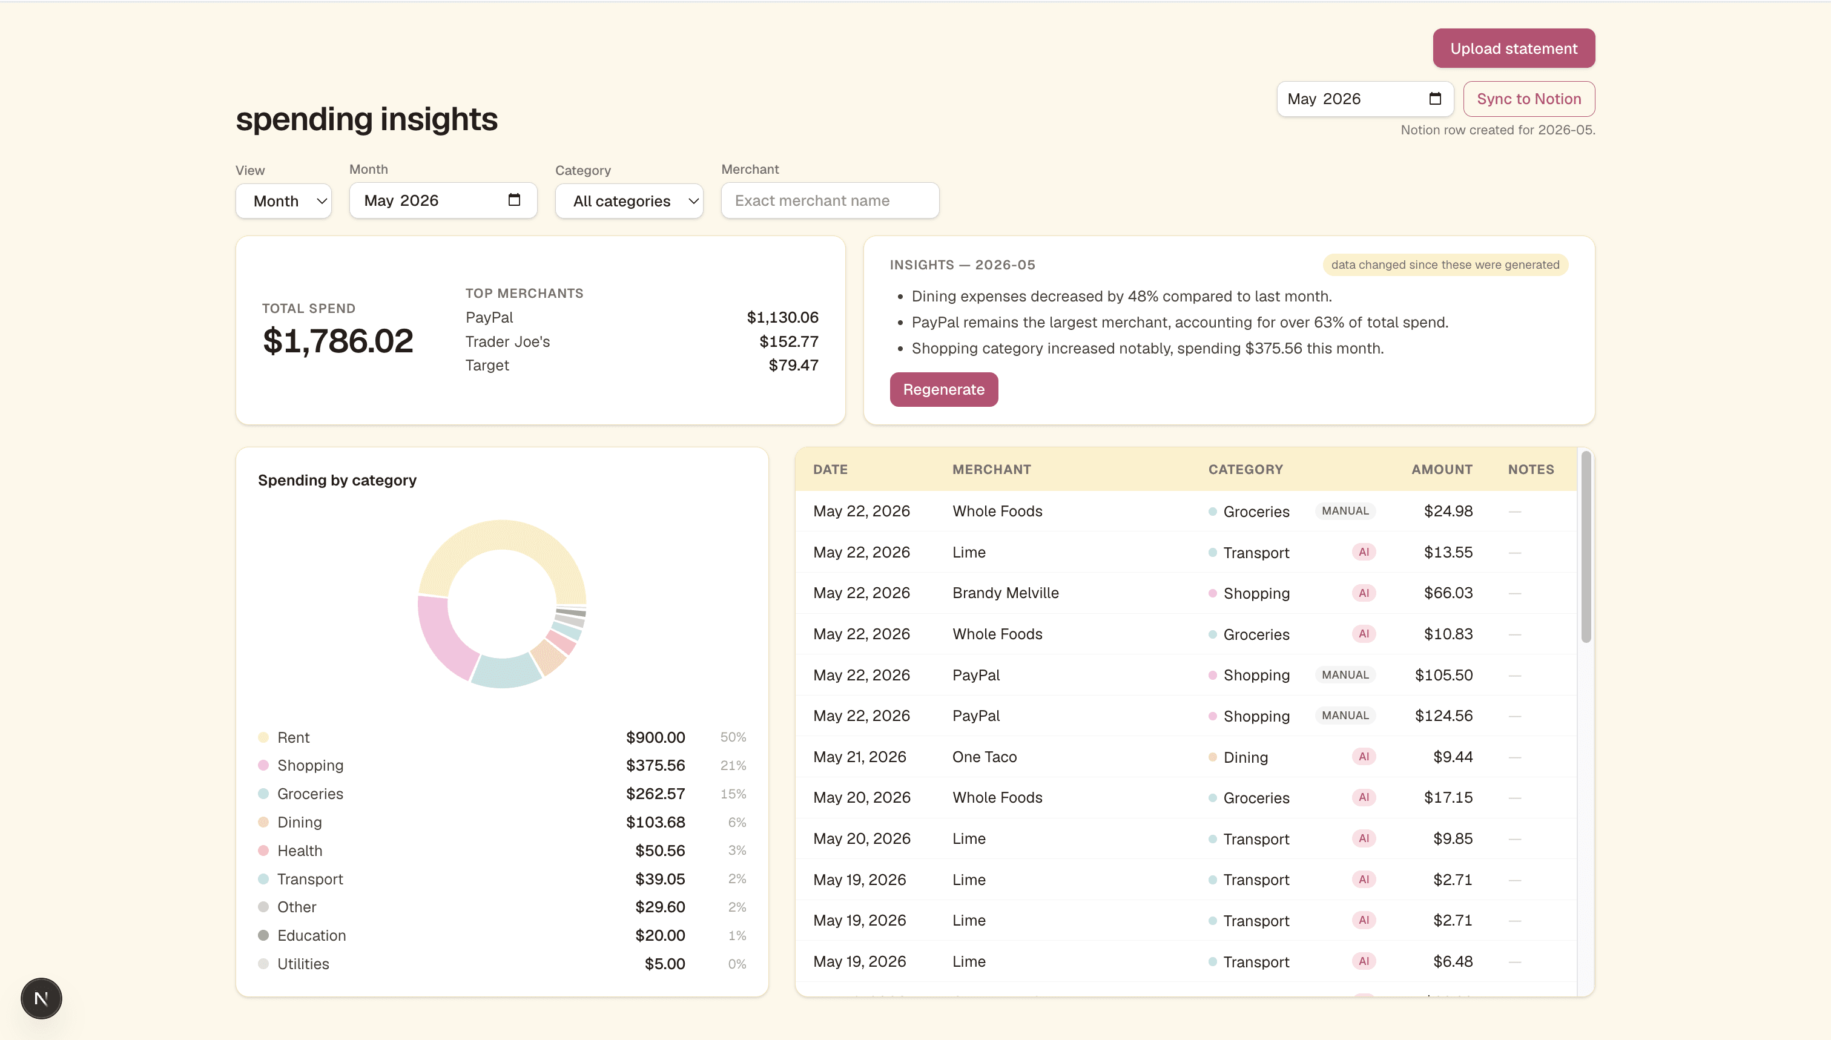Click the data changed since generated badge
1831x1040 pixels.
click(1445, 265)
